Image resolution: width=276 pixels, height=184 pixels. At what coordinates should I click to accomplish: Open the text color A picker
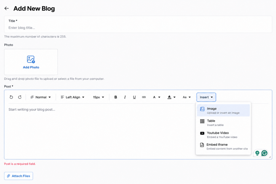click(156, 97)
